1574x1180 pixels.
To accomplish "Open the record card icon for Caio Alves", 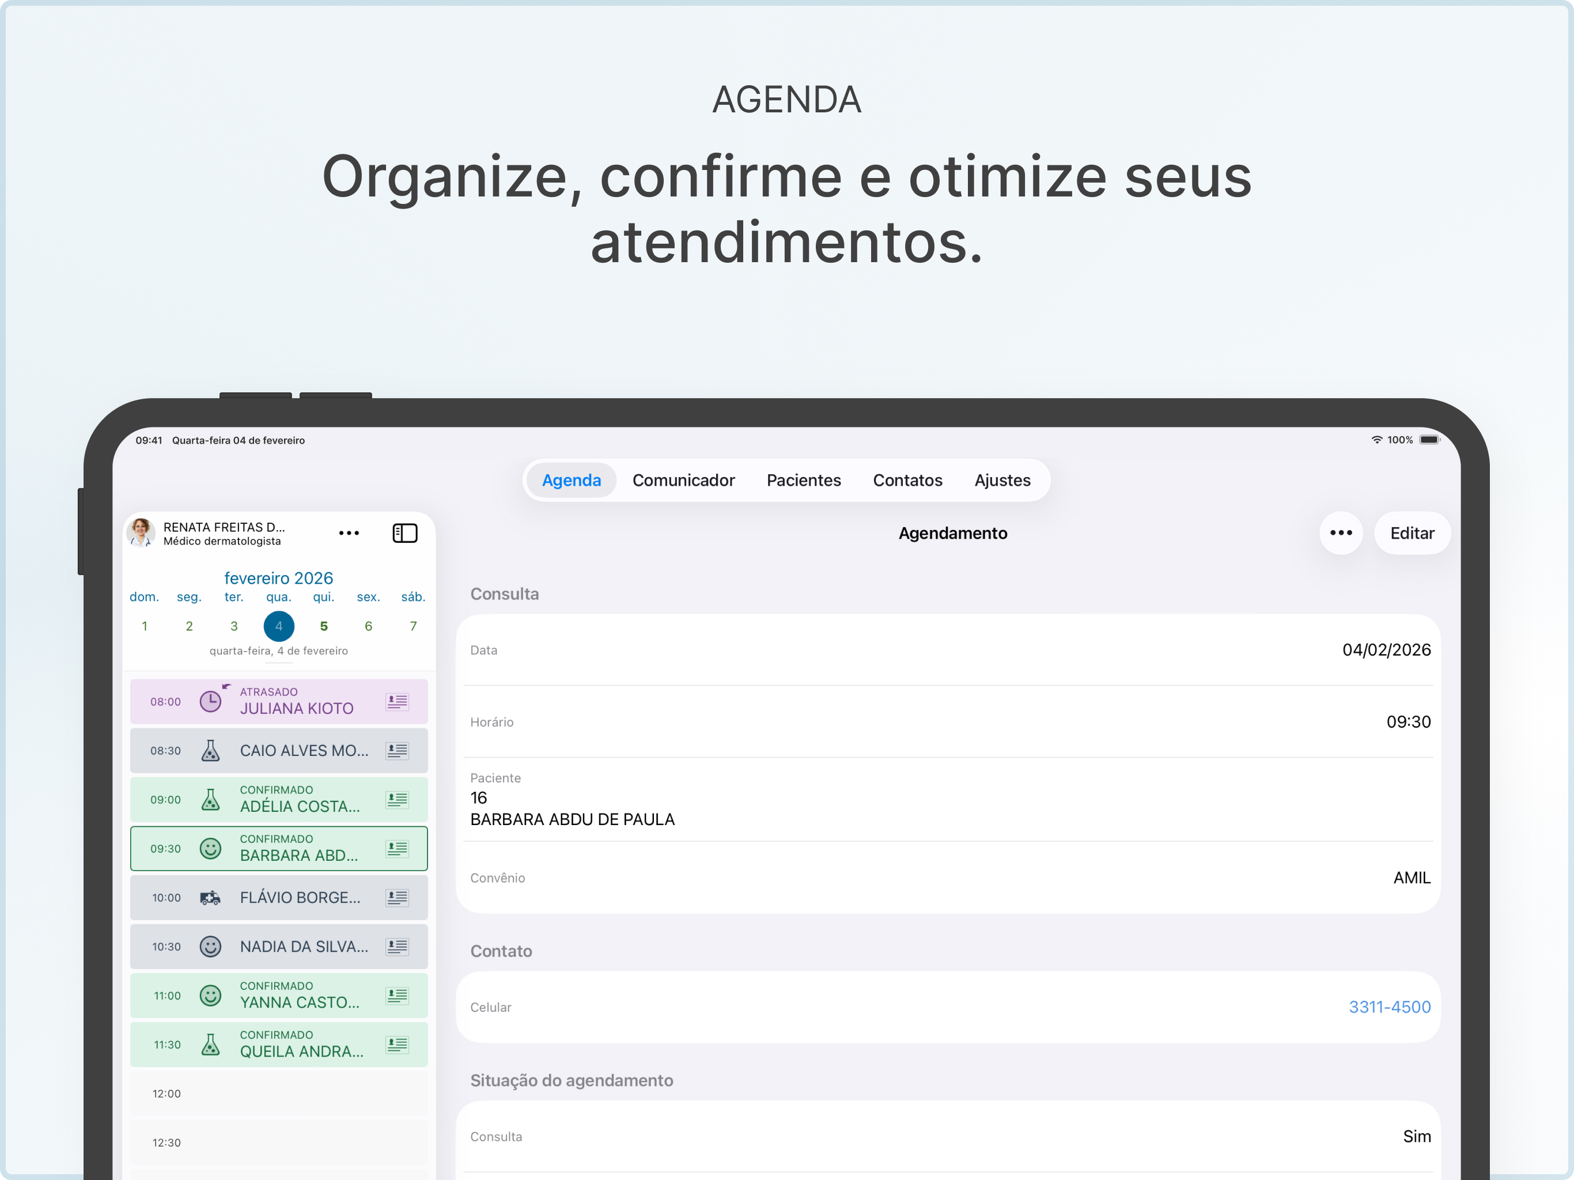I will click(x=397, y=751).
